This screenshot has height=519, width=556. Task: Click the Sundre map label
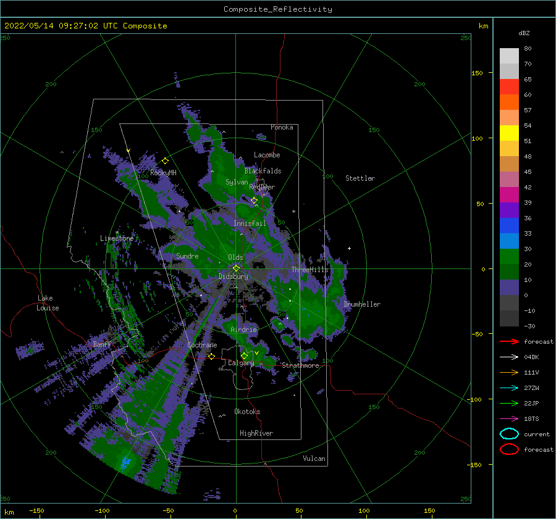(x=187, y=255)
